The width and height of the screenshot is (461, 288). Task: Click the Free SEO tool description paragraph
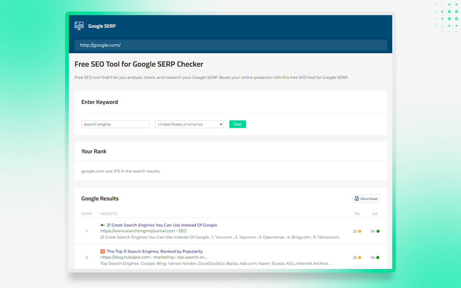click(211, 77)
